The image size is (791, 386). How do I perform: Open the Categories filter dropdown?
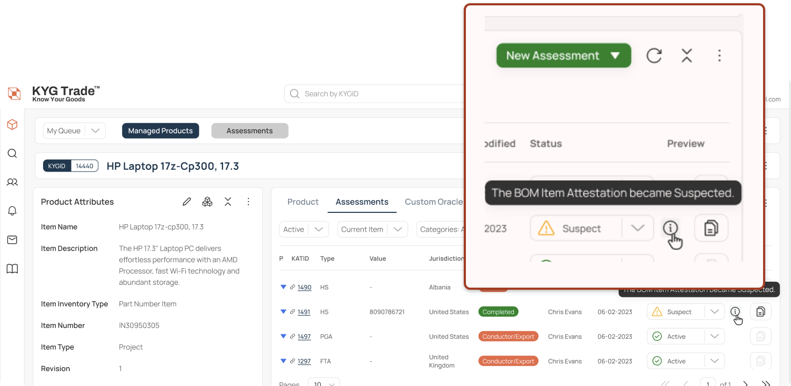point(441,229)
